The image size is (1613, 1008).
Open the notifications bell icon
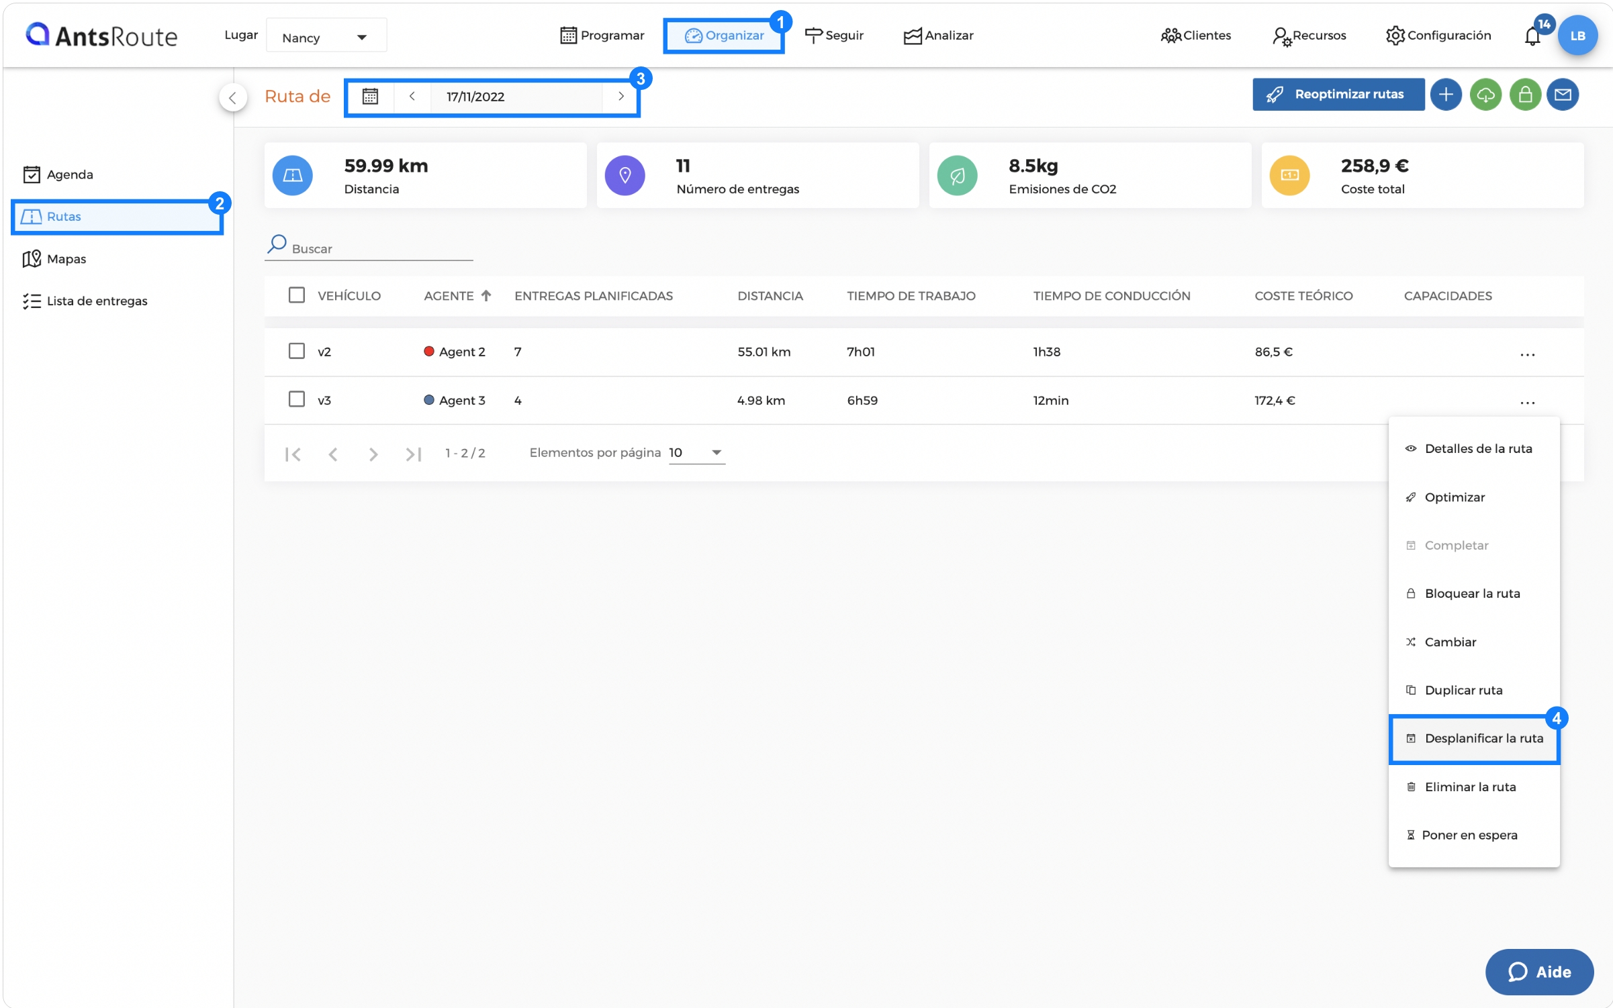(1532, 36)
